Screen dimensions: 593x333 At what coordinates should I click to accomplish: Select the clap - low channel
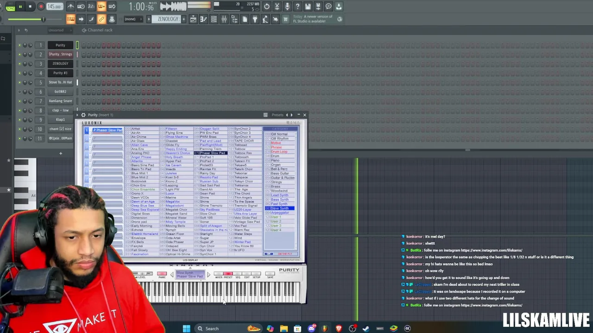60,110
